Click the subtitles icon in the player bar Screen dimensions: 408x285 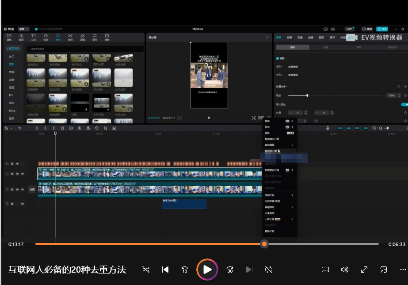[x=325, y=270]
